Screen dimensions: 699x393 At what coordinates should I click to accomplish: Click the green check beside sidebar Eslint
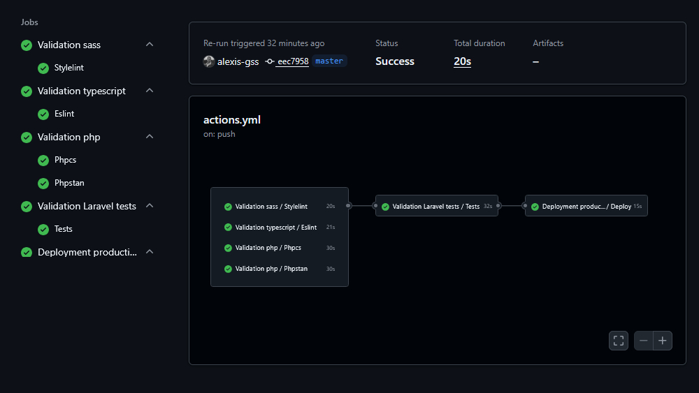[x=43, y=114]
